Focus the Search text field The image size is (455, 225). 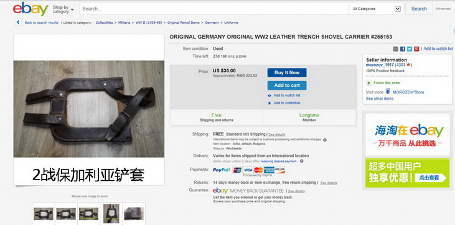214,9
